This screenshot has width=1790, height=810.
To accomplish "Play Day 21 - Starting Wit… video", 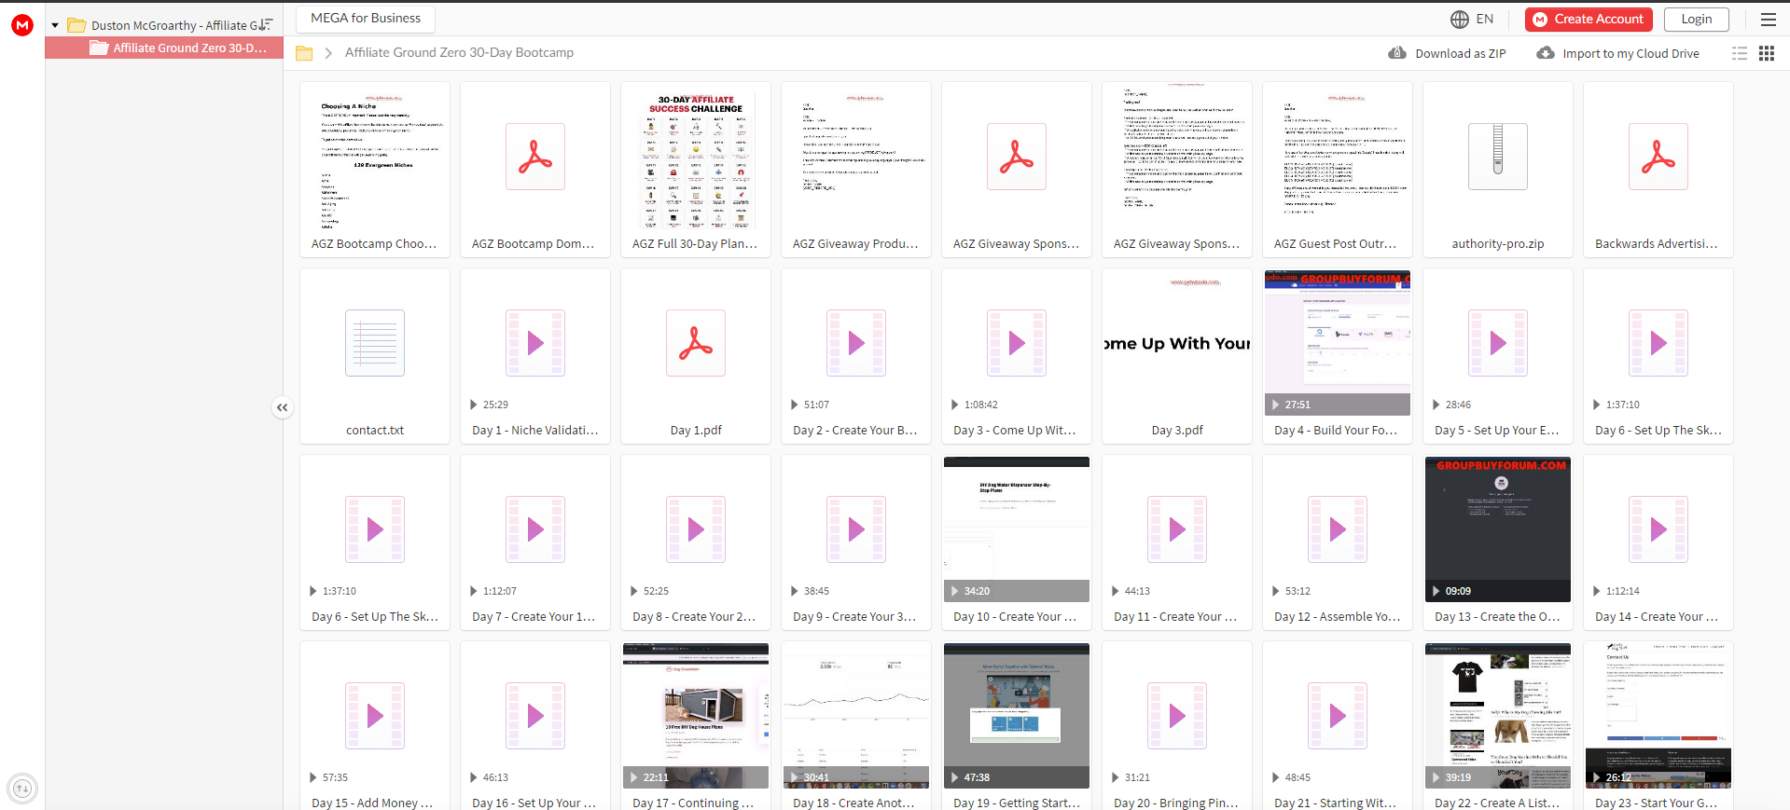I will click(x=1338, y=716).
